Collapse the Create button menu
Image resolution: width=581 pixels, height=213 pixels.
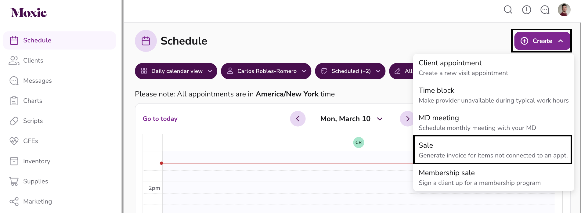click(x=542, y=41)
